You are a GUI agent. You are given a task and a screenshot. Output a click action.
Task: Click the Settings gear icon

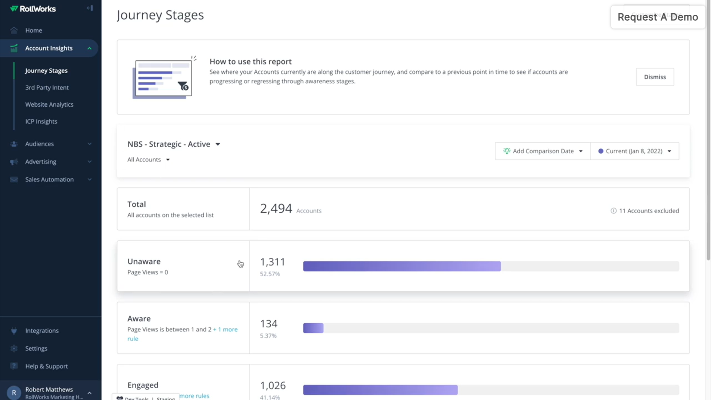pos(14,349)
